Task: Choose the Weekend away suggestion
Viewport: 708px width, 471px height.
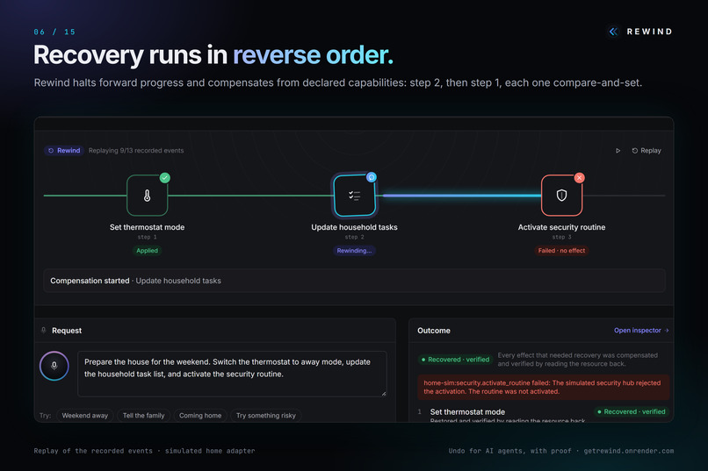Action: point(85,416)
